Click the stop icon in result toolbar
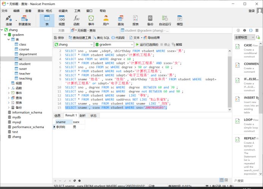Viewport: 263px width, 189px height. point(79,181)
